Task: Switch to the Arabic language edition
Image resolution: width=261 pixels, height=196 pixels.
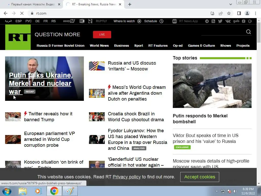Action: (8, 21)
